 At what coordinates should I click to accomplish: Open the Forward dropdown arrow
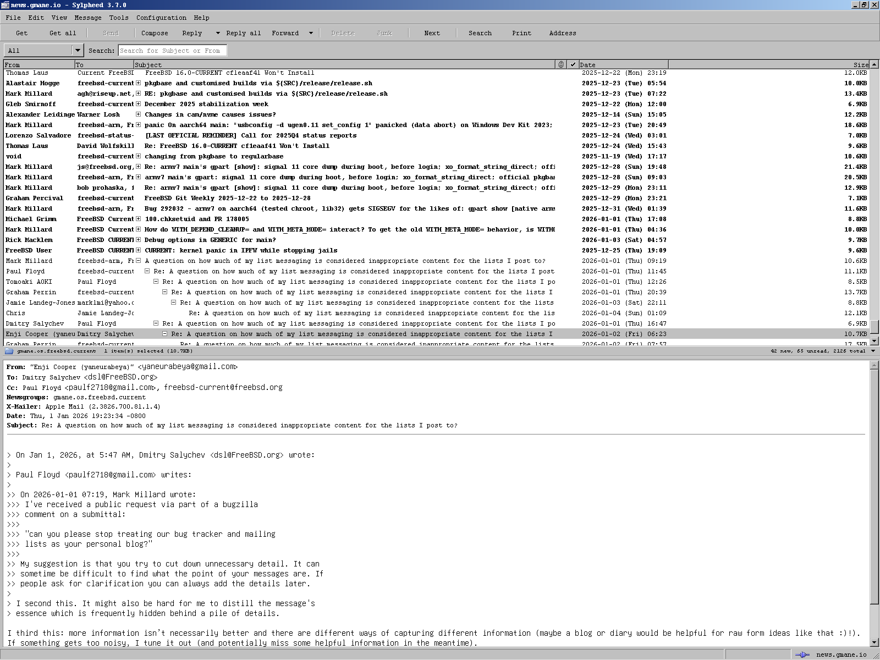click(x=311, y=33)
